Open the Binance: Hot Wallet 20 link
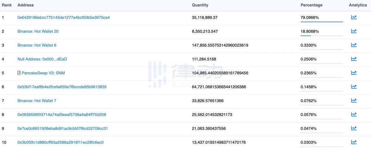The height and width of the screenshot is (149, 371). pyautogui.click(x=38, y=31)
